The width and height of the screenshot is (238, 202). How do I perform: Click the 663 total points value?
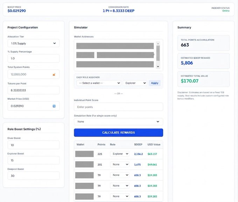click(185, 45)
